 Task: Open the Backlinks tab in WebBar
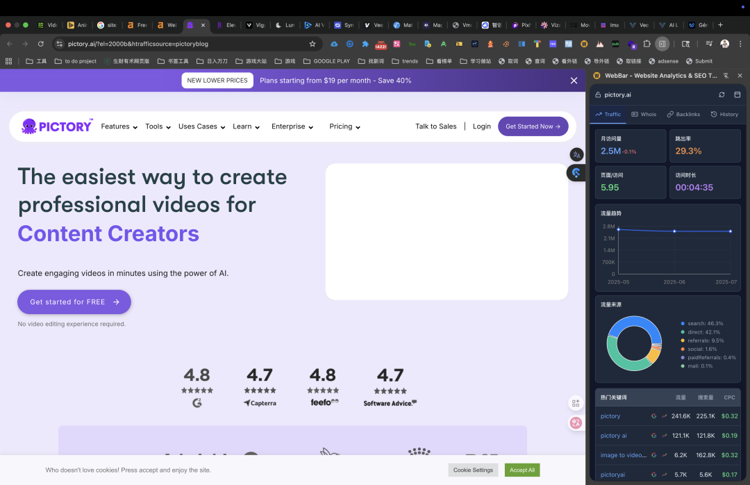683,115
